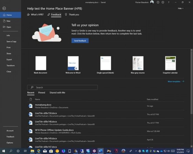The height and width of the screenshot is (154, 193).
Task: Open More templates arrow link
Action: pyautogui.click(x=176, y=81)
